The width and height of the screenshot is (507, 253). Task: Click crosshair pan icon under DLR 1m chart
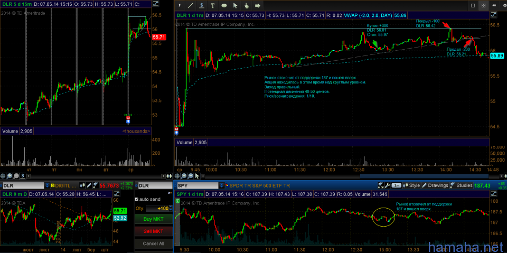[x=177, y=176]
